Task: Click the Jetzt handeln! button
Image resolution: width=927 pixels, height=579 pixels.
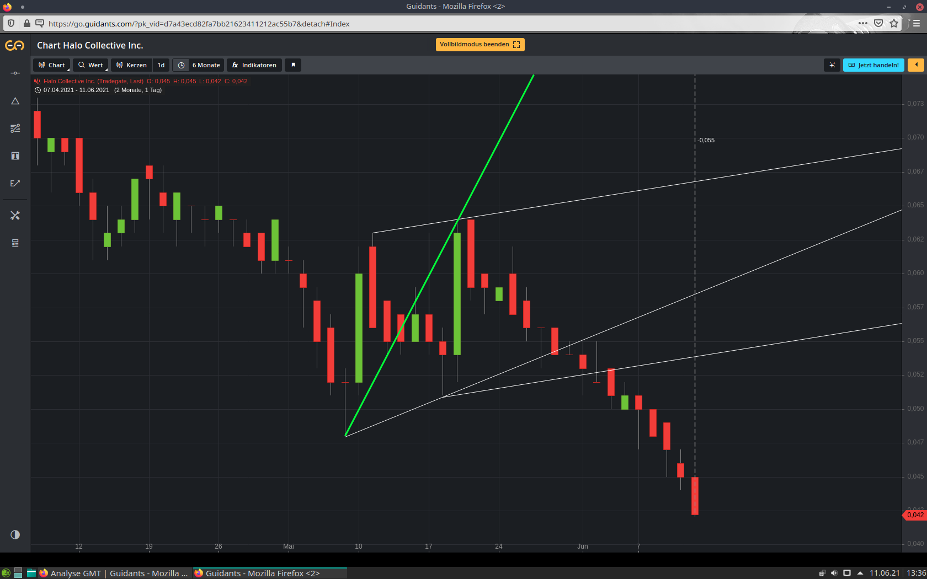Action: pyautogui.click(x=873, y=65)
